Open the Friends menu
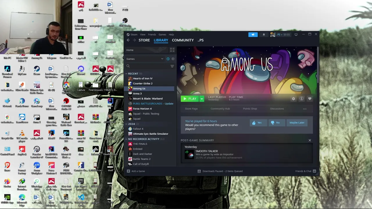 coord(152,35)
